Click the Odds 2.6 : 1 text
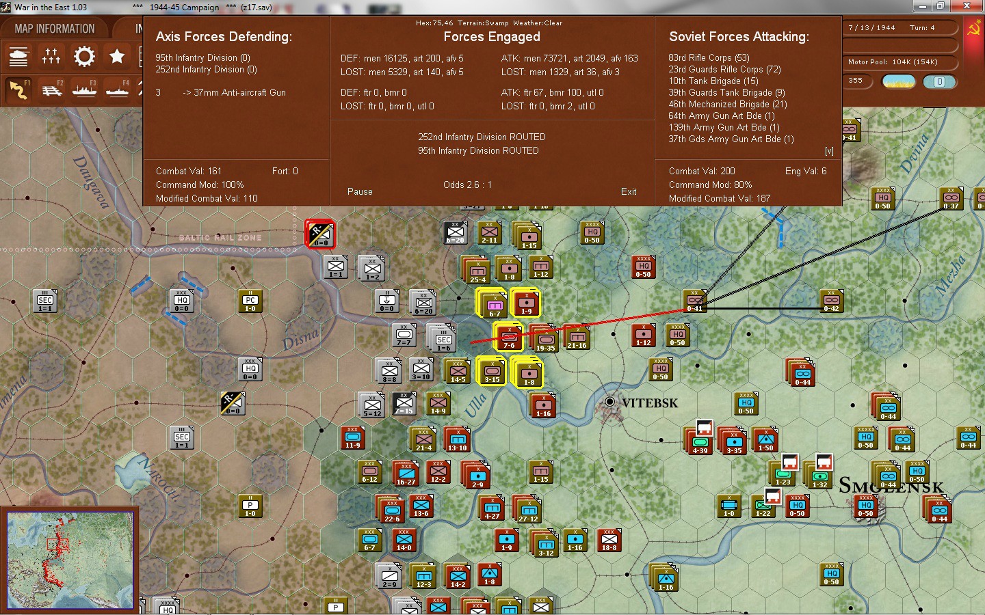Viewport: 985px width, 615px height. (467, 185)
